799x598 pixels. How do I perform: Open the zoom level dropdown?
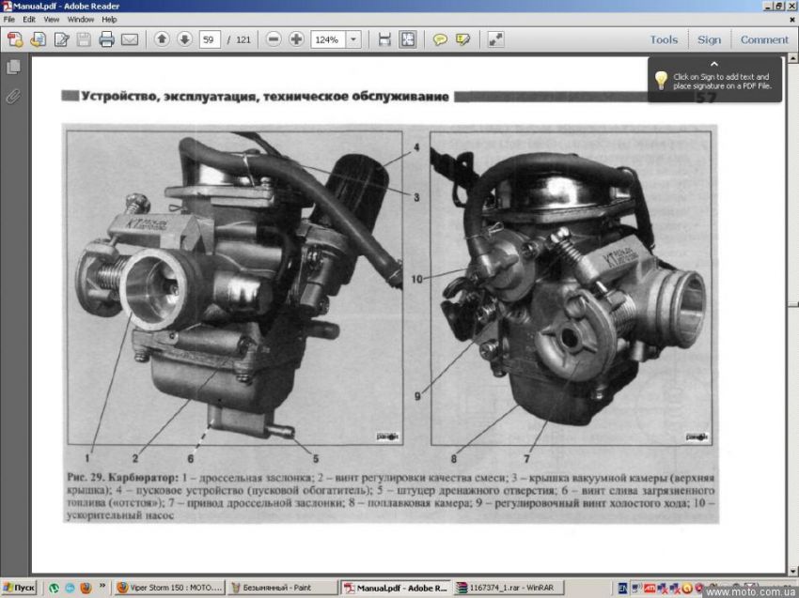353,39
